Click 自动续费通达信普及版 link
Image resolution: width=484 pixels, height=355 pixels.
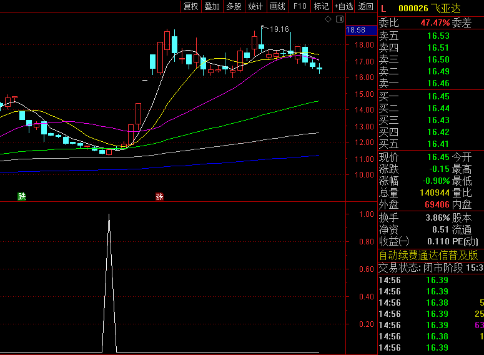click(428, 255)
